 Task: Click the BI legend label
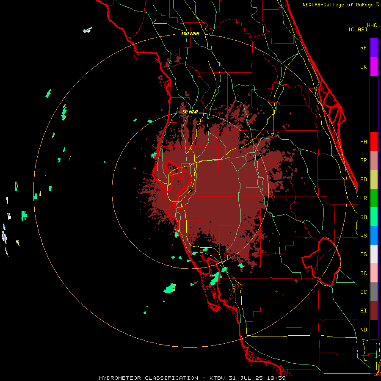(x=363, y=311)
